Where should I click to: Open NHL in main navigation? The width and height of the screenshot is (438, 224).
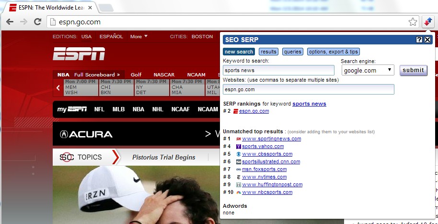(x=158, y=109)
